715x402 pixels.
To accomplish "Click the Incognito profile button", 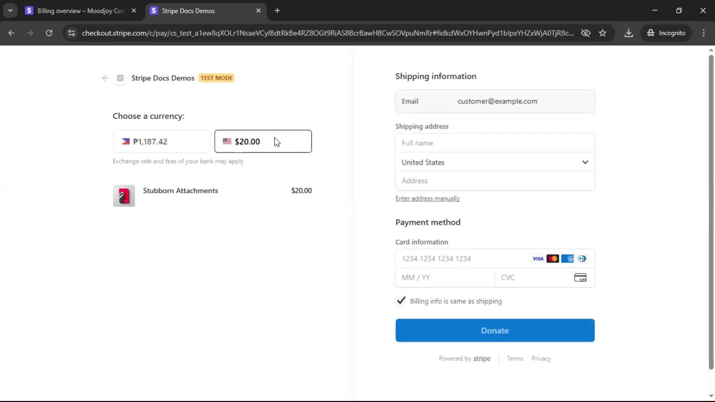I will click(666, 33).
